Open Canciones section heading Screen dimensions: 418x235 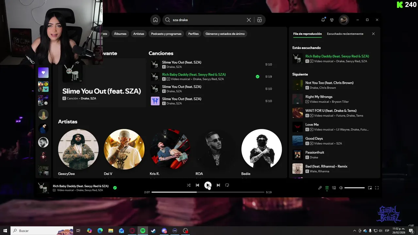(x=161, y=53)
